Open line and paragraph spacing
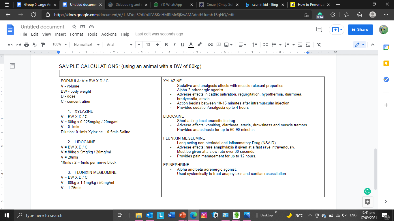The image size is (394, 221). pos(255,45)
